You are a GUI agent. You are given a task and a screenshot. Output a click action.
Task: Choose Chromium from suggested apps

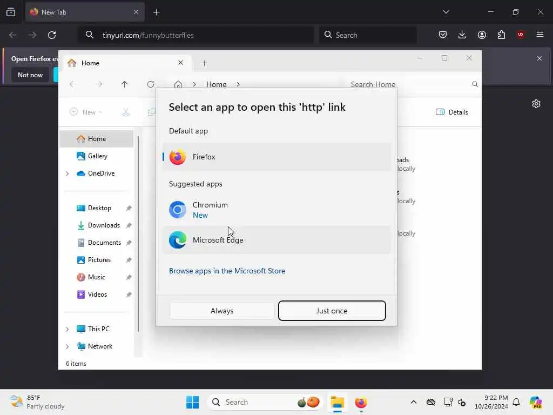pyautogui.click(x=276, y=210)
